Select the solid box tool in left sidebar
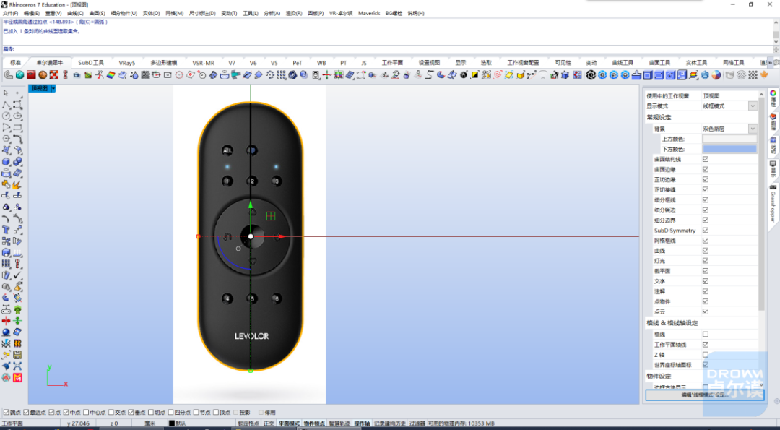780x430 pixels. pyautogui.click(x=6, y=162)
